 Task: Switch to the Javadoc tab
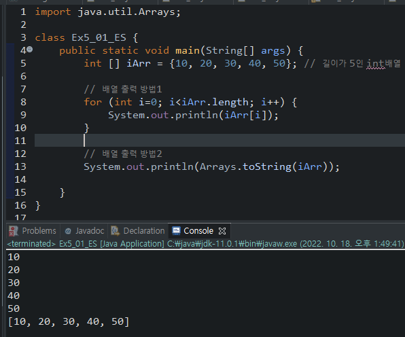click(84, 230)
